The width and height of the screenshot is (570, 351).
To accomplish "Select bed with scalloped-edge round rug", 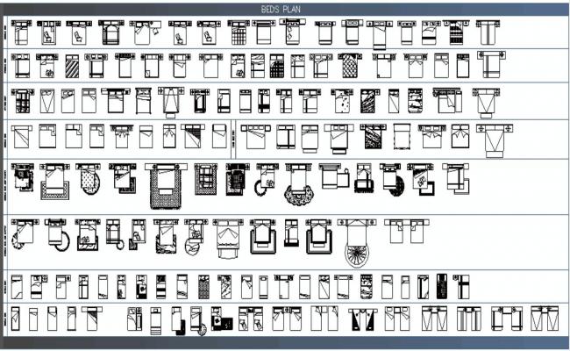I will click(298, 184).
